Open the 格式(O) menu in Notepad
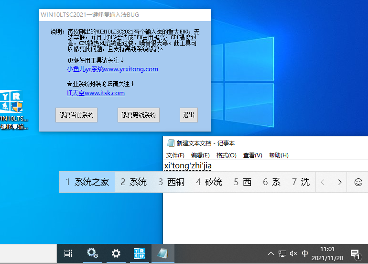 [x=226, y=155]
